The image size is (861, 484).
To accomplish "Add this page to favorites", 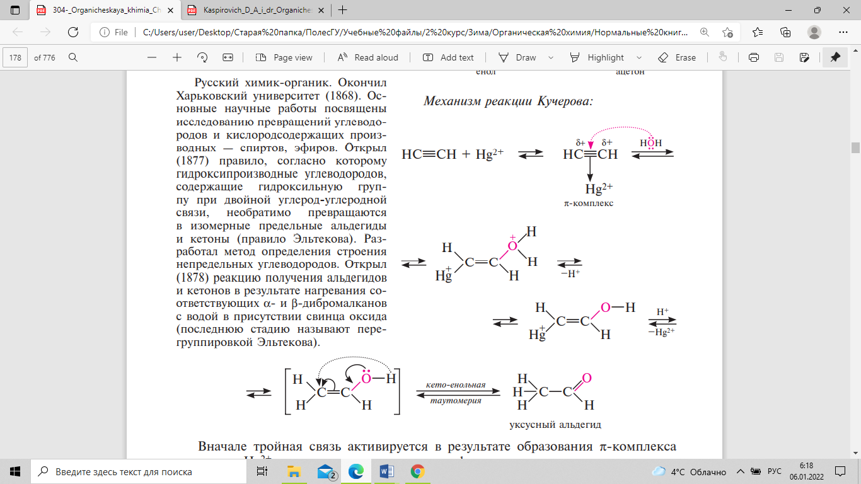I will pos(728,32).
